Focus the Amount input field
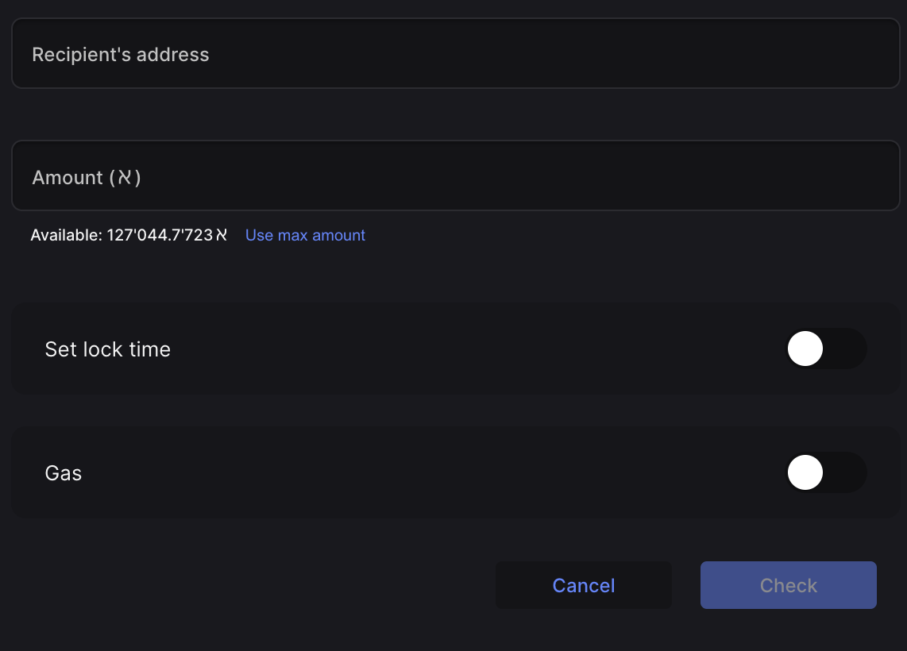The width and height of the screenshot is (907, 651). click(x=453, y=175)
